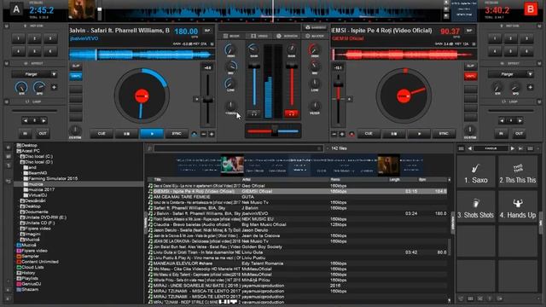Click the red pitch reset icon on deck B
The width and height of the screenshot is (546, 307).
[x=351, y=134]
